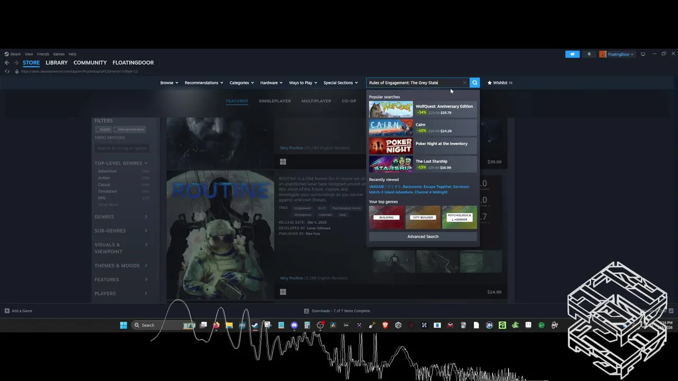This screenshot has width=678, height=381.
Task: Click the Downloads status icon
Action: 306,311
